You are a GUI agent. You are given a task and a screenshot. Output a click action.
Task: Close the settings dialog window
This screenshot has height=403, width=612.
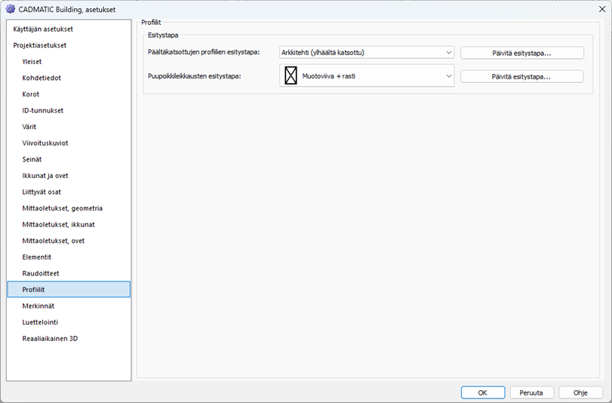tap(594, 10)
